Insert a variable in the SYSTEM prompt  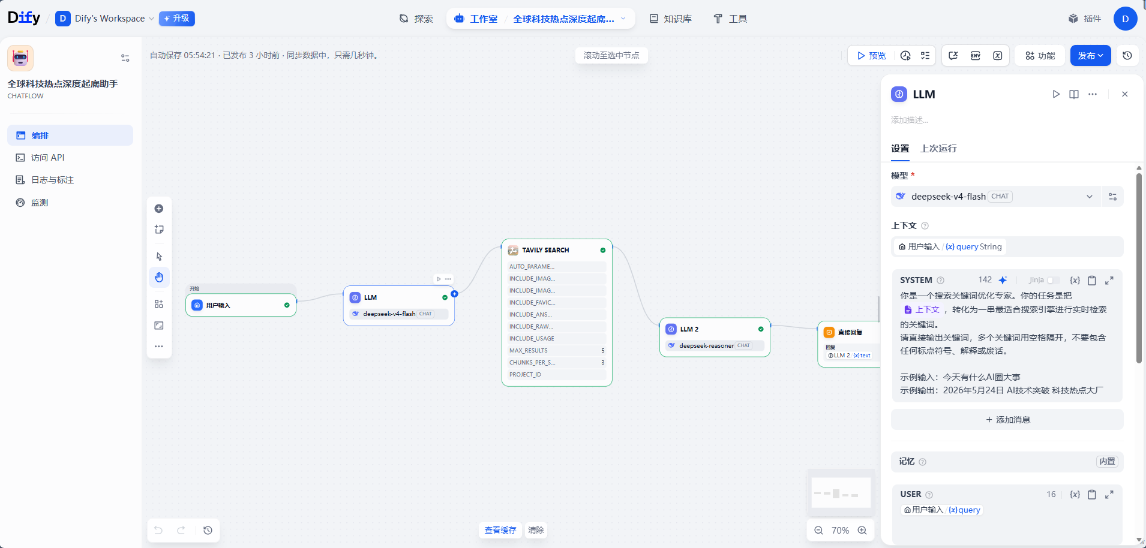click(x=1075, y=280)
